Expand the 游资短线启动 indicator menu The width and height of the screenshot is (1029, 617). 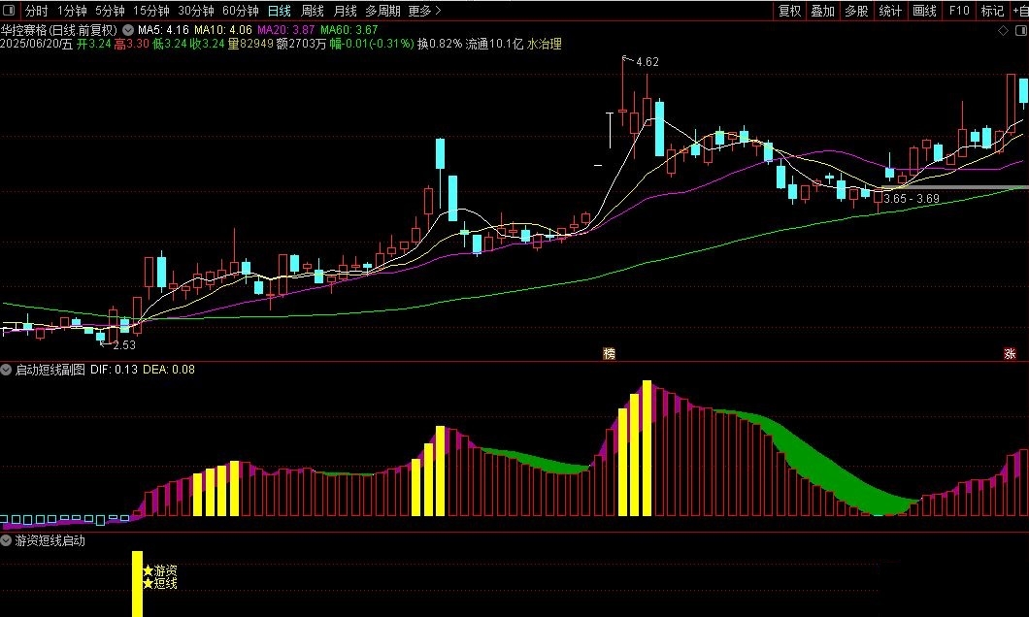point(6,541)
